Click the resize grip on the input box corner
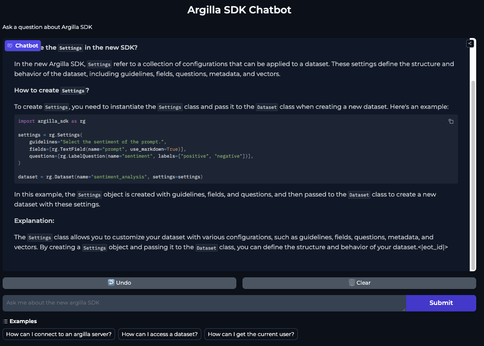Image resolution: width=484 pixels, height=346 pixels. click(404, 309)
